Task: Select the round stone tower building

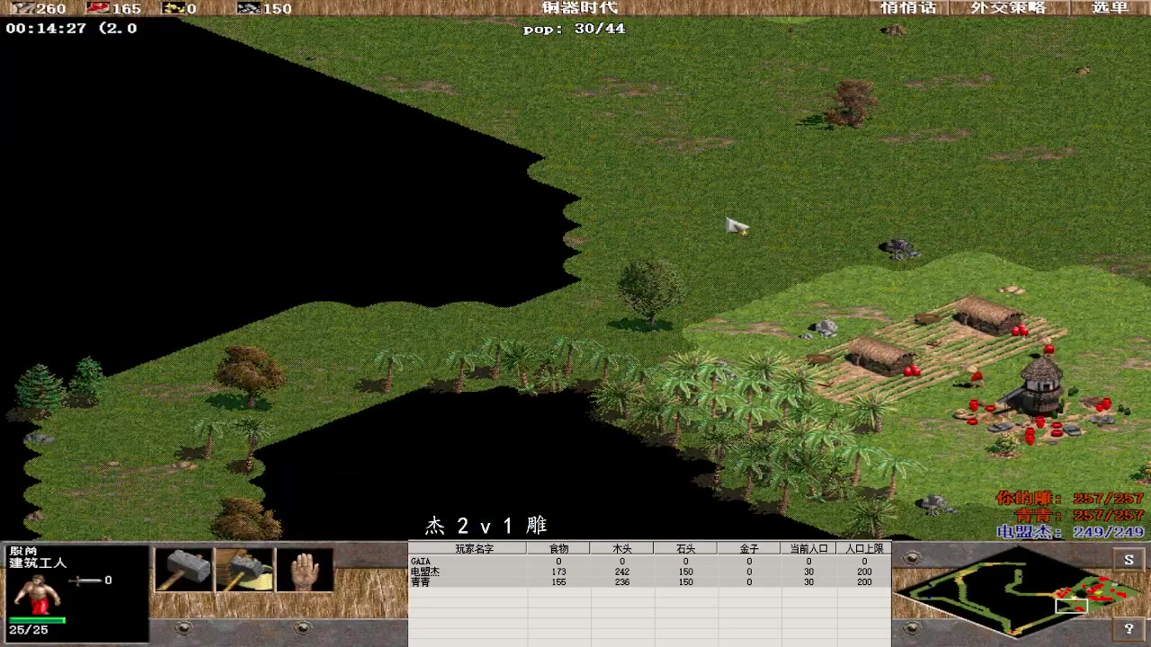Action: [x=1040, y=386]
